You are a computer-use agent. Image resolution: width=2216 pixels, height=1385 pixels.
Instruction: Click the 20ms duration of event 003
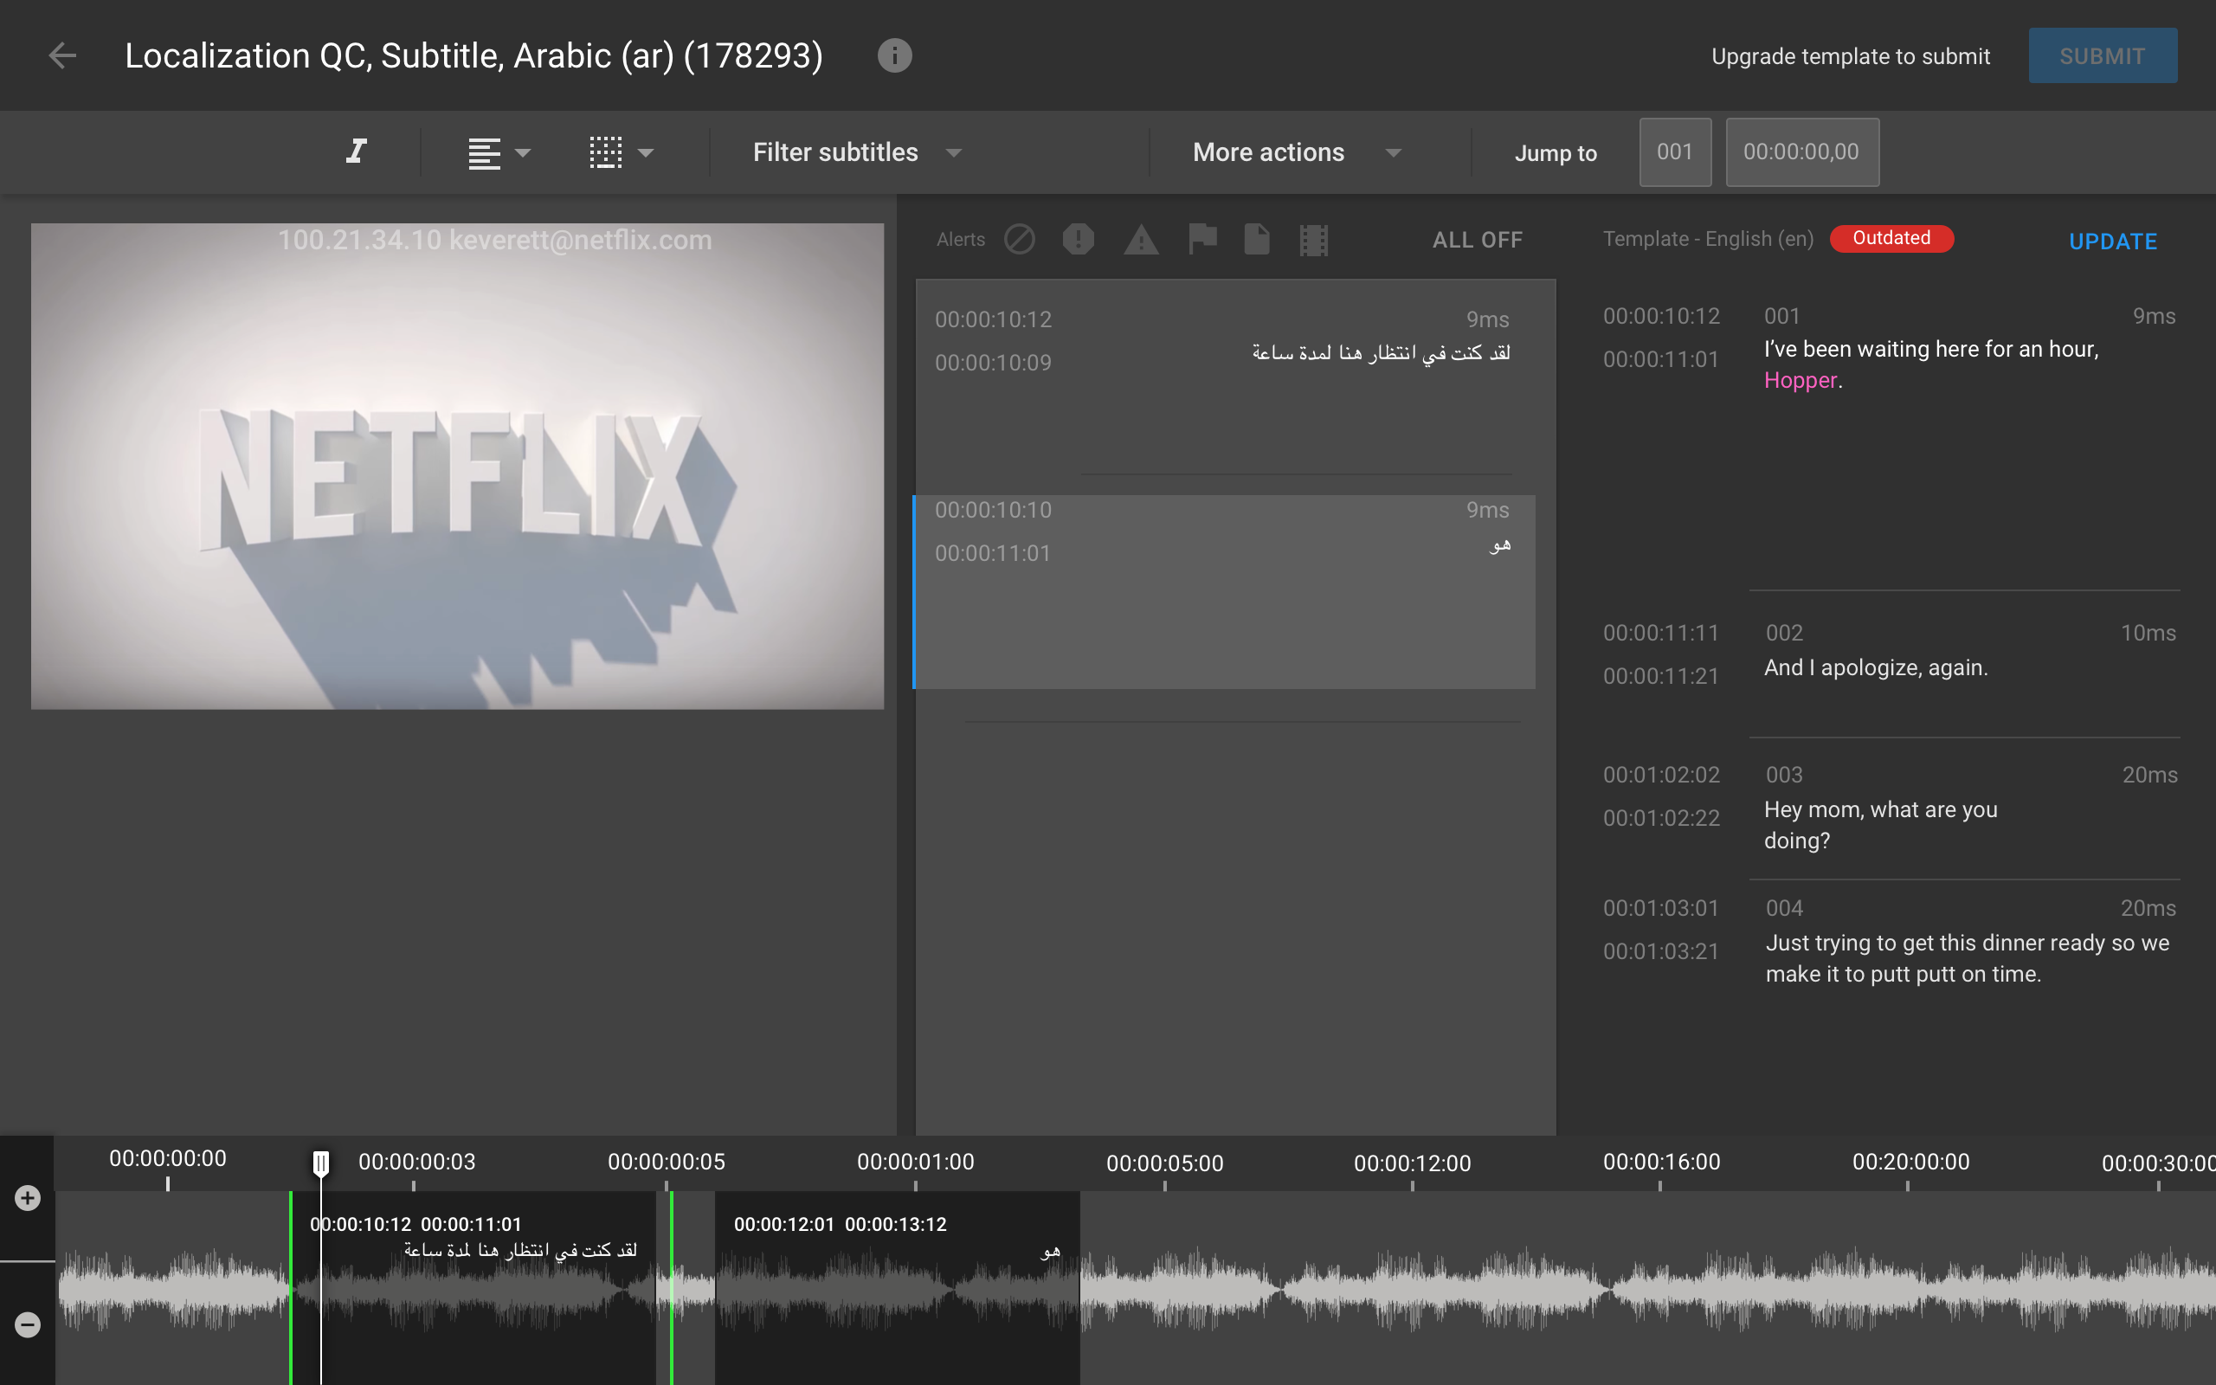coord(2149,775)
